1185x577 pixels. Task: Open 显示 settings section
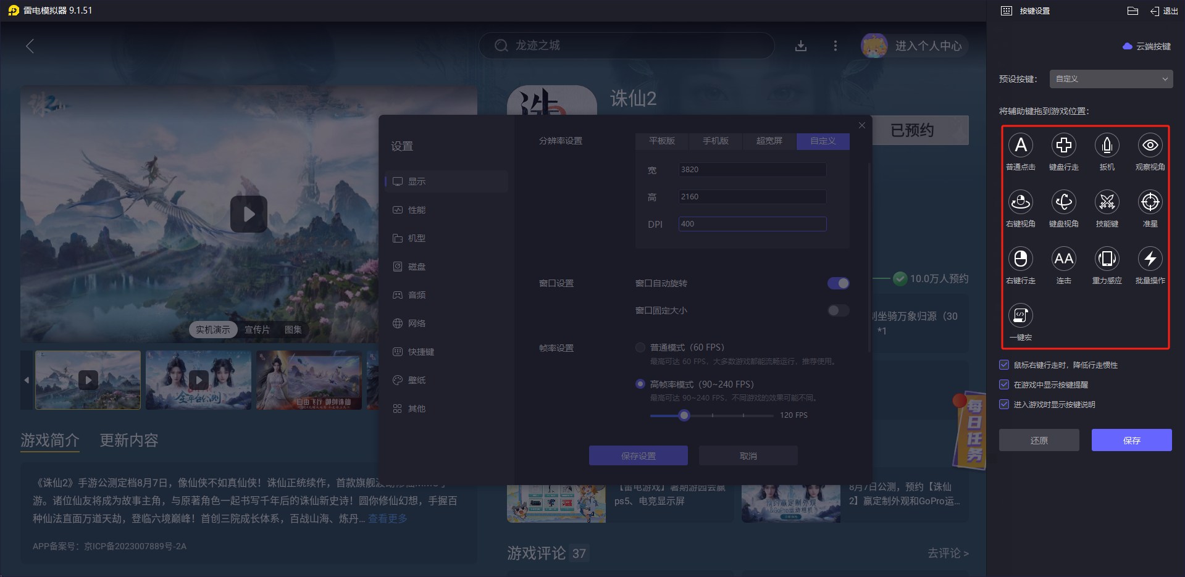click(x=446, y=181)
